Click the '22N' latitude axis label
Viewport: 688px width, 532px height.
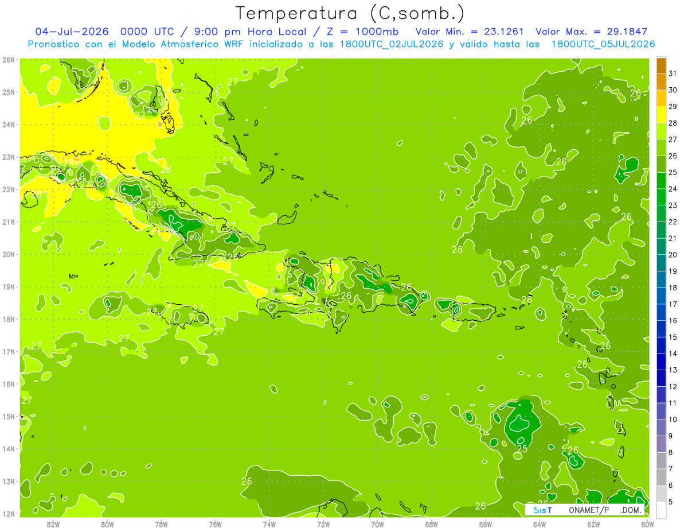8,189
